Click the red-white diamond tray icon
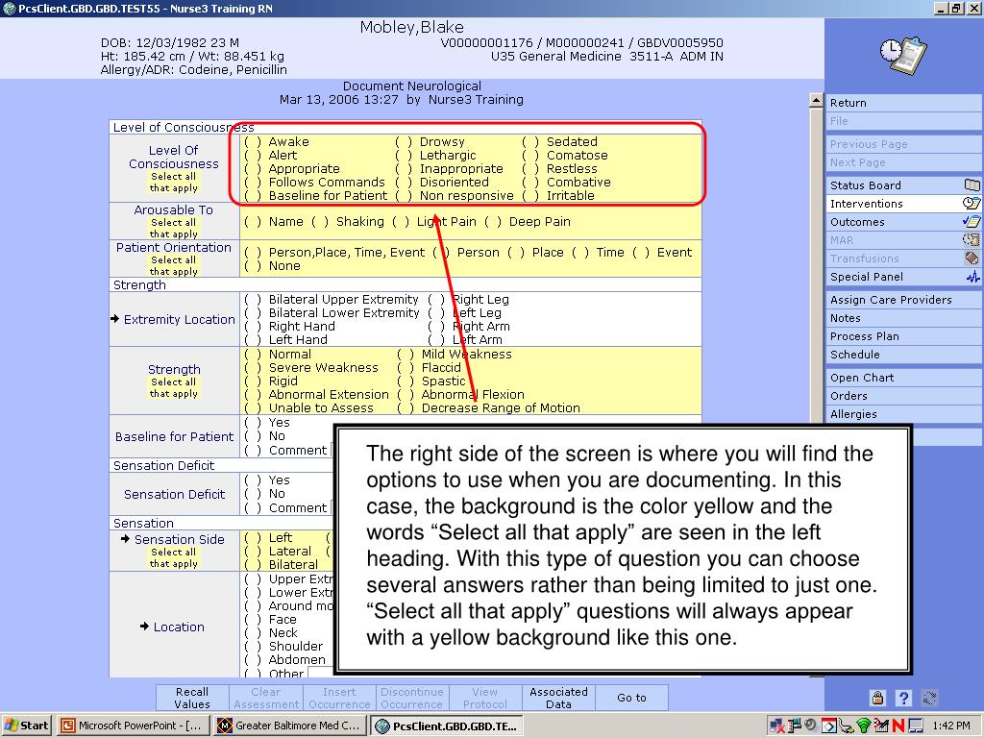 829,726
